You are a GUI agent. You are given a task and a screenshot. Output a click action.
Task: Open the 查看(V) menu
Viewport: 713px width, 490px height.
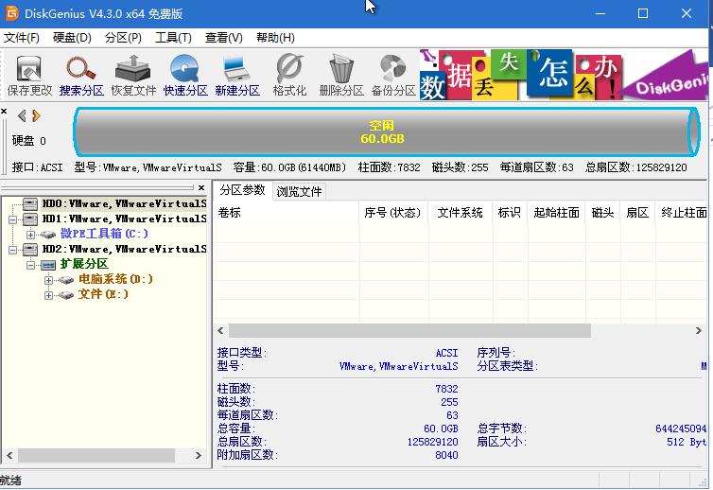click(x=223, y=38)
